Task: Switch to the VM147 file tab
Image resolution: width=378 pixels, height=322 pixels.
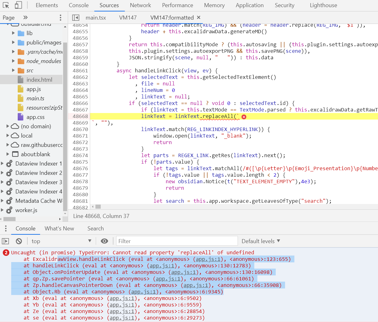Action: point(128,18)
